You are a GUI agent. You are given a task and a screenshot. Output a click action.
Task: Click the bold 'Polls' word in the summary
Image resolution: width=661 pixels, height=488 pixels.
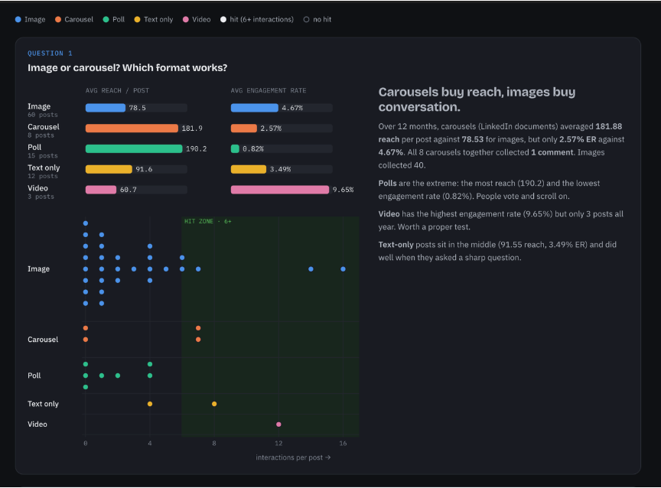point(387,184)
